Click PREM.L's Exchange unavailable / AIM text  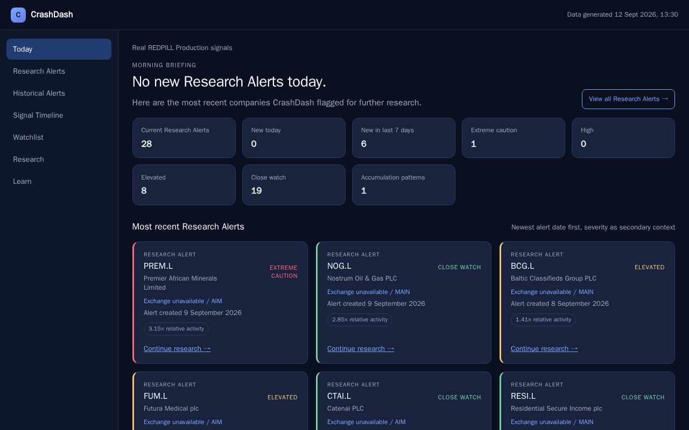coord(183,301)
